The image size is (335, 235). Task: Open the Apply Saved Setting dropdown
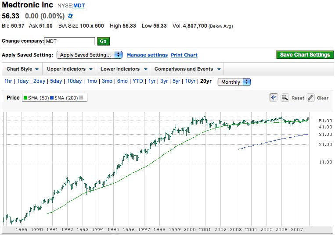[x=90, y=55]
